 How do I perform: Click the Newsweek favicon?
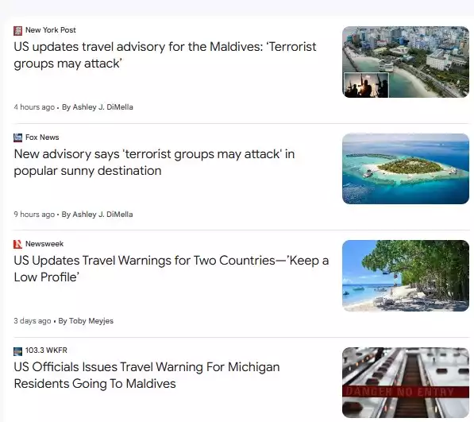pos(17,244)
